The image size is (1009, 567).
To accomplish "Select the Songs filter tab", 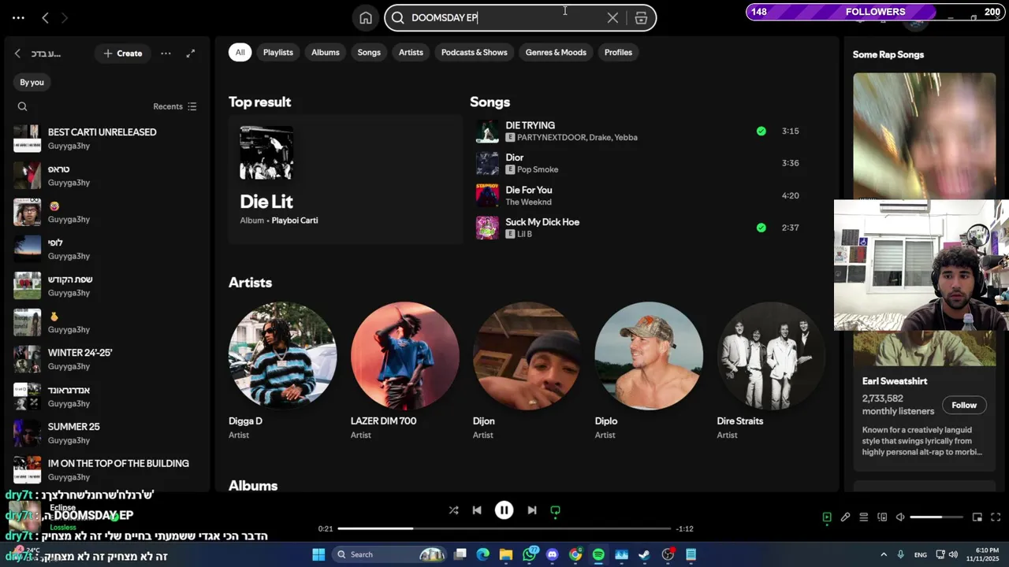I will tap(369, 52).
